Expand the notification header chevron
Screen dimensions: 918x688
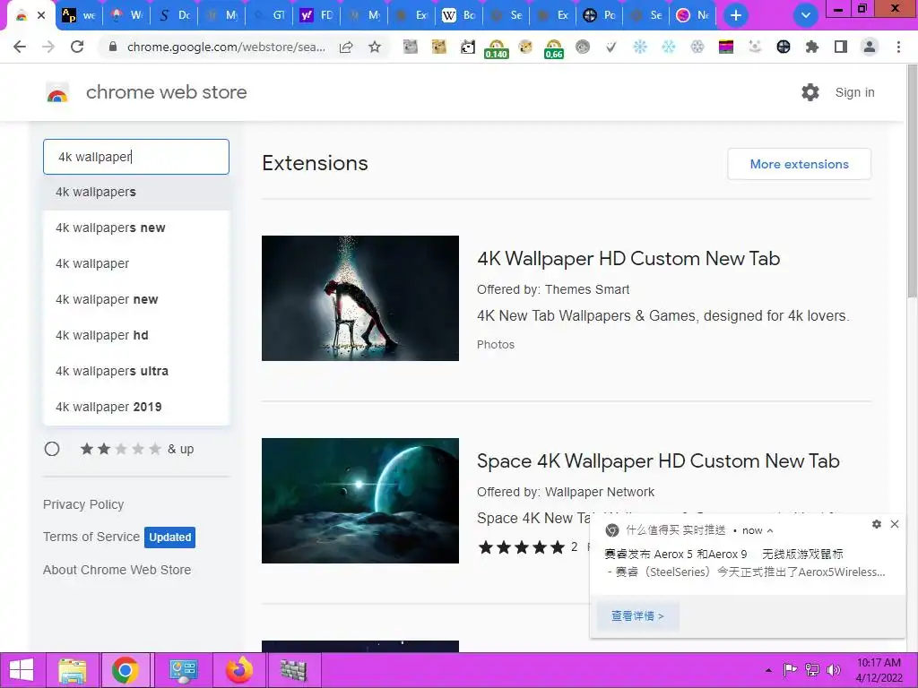pos(770,530)
